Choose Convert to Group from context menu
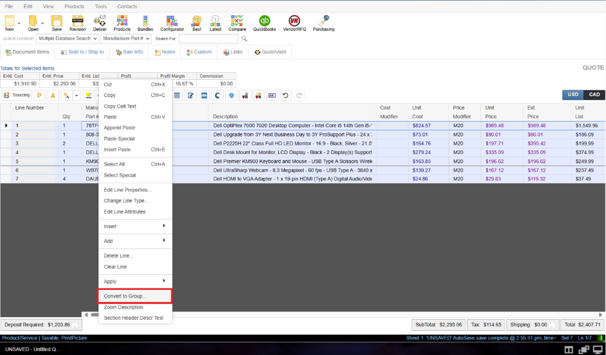The image size is (606, 355). pyautogui.click(x=135, y=296)
